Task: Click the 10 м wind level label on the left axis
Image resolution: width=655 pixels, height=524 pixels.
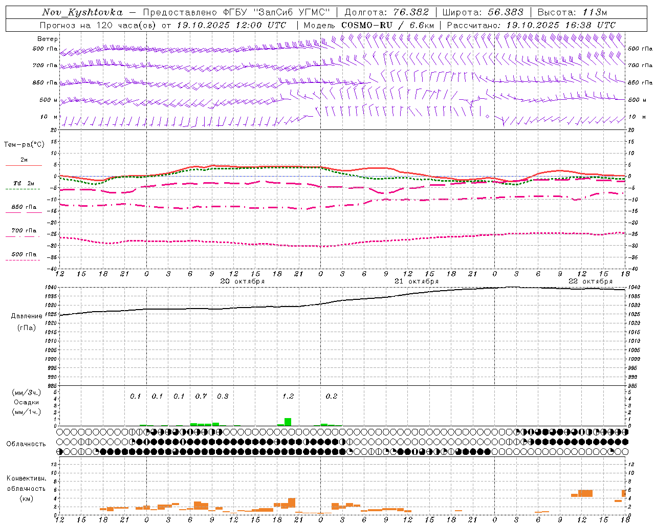Action: [x=49, y=117]
